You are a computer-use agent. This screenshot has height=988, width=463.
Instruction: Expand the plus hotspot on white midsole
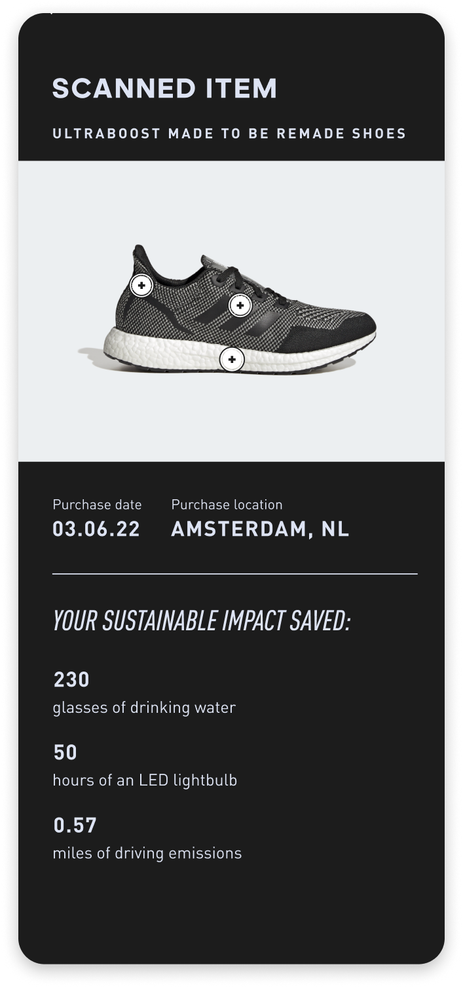pyautogui.click(x=232, y=359)
